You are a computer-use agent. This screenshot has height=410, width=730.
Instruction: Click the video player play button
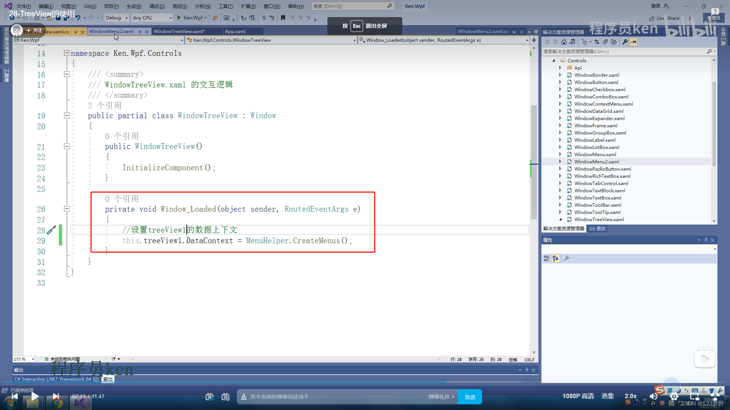pyautogui.click(x=34, y=396)
